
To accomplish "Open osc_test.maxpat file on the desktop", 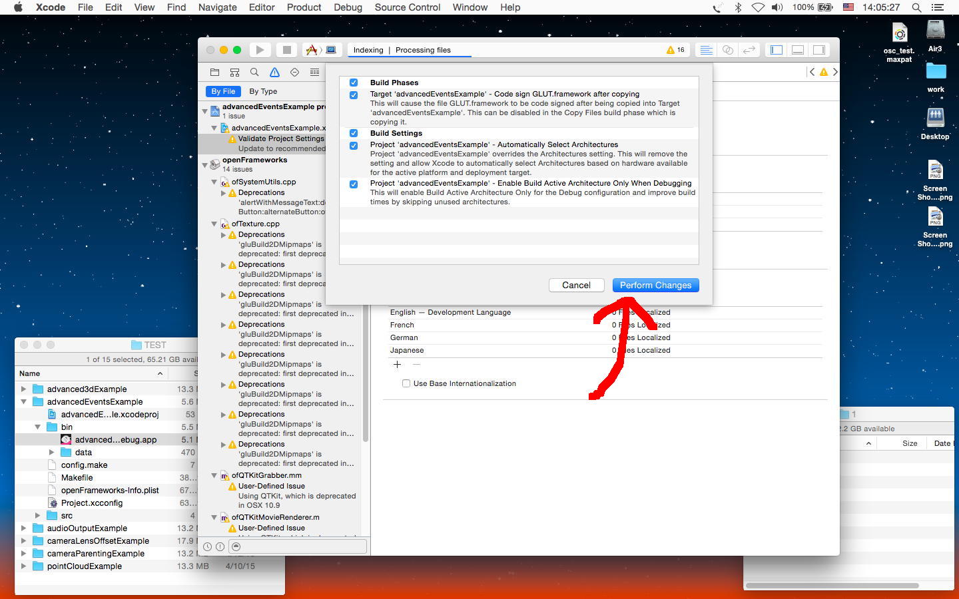I will point(899,43).
